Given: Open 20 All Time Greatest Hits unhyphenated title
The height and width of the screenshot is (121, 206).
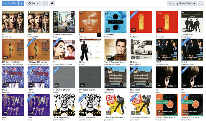Looking at the screenshot, I should point(115,118).
